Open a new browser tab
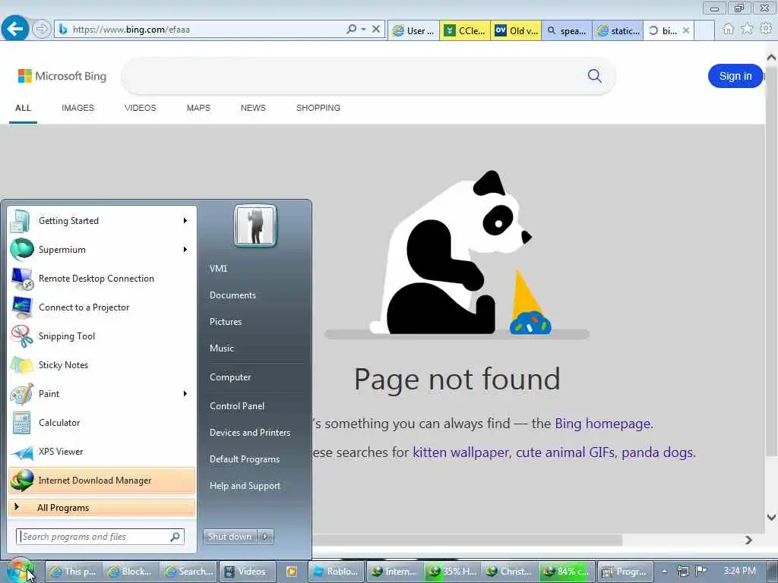Screen dimensions: 778x583 (x=704, y=30)
